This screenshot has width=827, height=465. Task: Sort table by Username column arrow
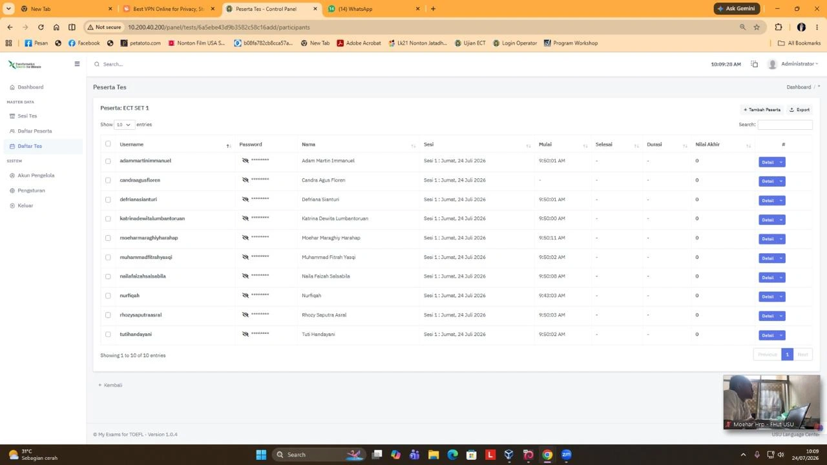pos(228,145)
